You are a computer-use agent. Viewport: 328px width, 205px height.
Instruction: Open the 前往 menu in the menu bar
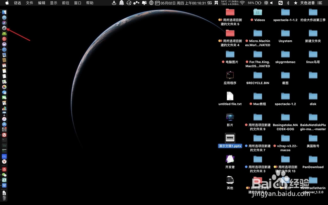[x=65, y=3]
